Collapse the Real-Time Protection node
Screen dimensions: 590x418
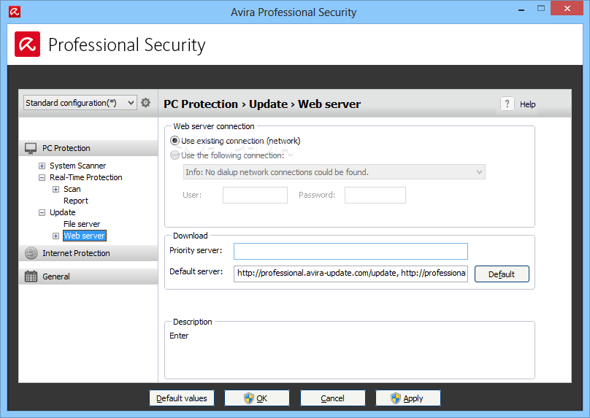tap(42, 177)
